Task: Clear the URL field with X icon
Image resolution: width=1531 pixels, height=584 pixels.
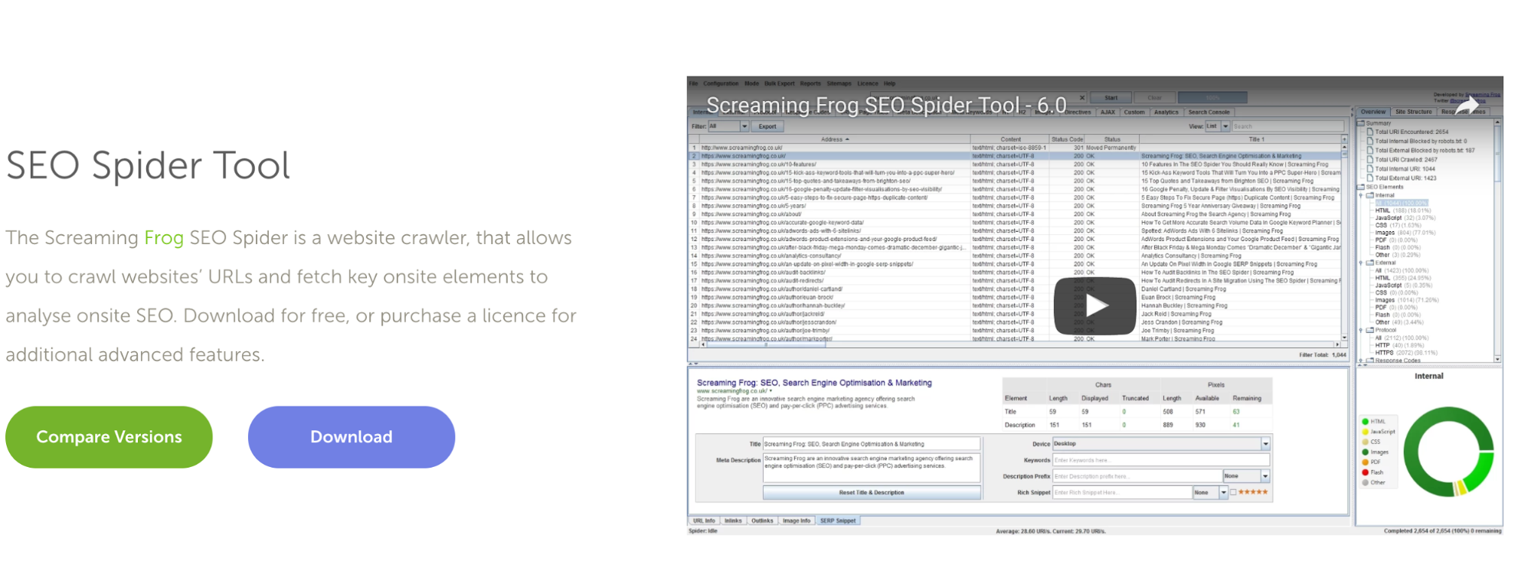Action: (x=1081, y=98)
